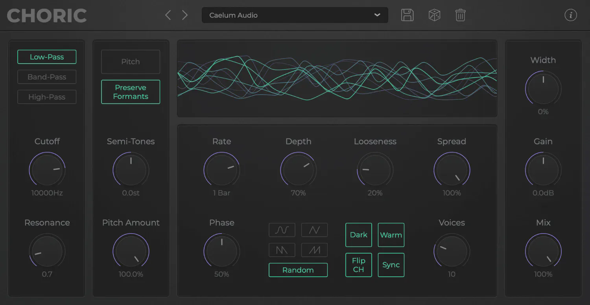Viewport: 590px width, 305px height.
Task: Select the sine wave LFO shape
Action: click(282, 230)
